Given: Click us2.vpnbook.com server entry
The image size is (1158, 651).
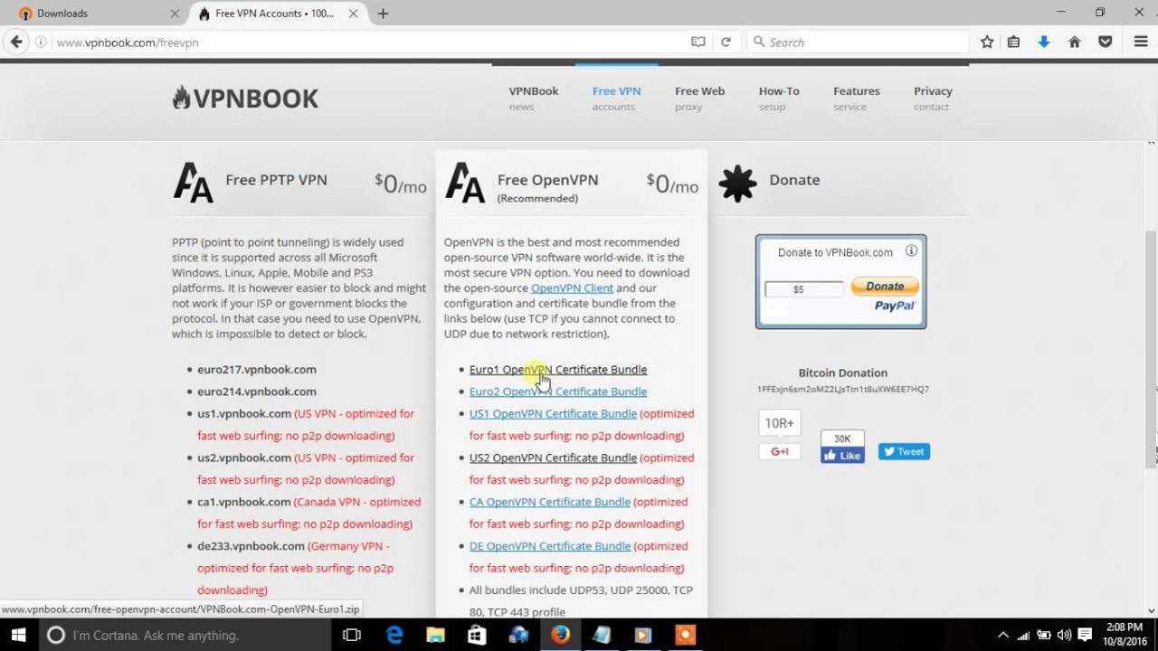Looking at the screenshot, I should [x=244, y=458].
